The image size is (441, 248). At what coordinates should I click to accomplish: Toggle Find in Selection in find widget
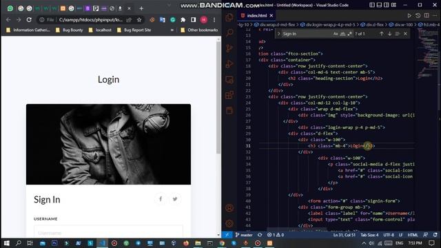tap(398, 34)
